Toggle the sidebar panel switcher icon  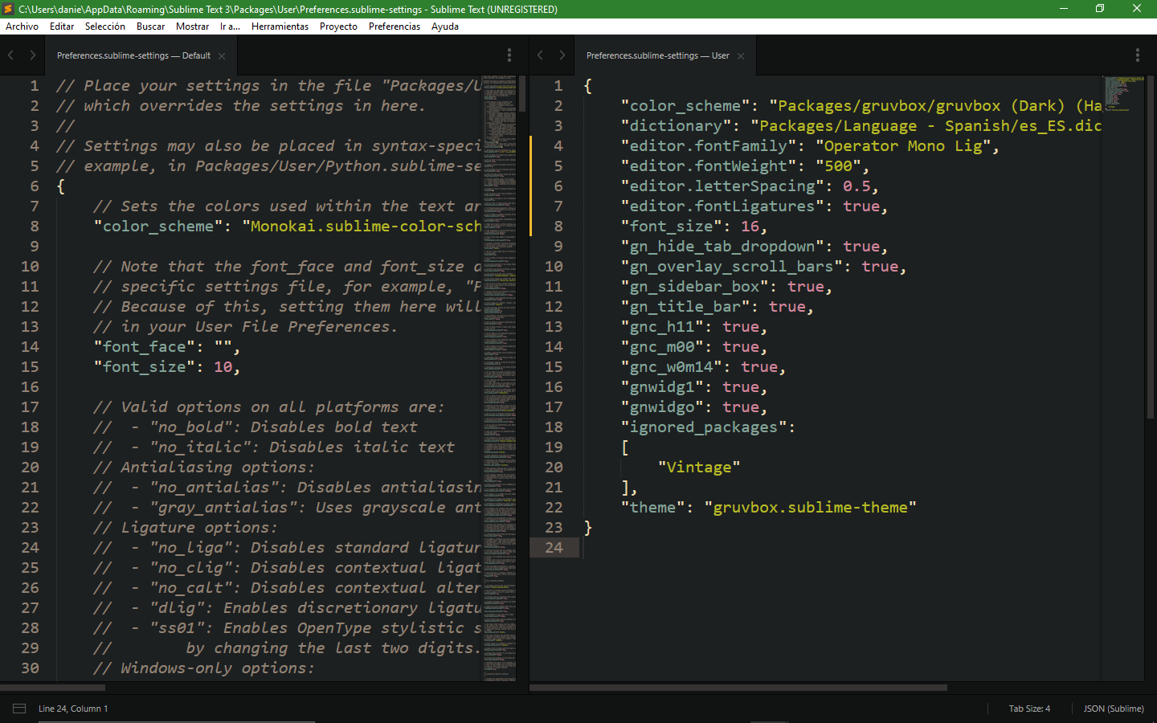tap(19, 709)
